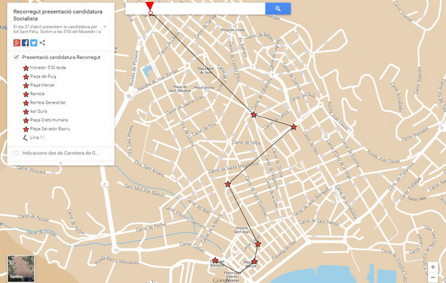Zoom out with the minus button
Screen dimensions: 446x283
[x=433, y=276]
